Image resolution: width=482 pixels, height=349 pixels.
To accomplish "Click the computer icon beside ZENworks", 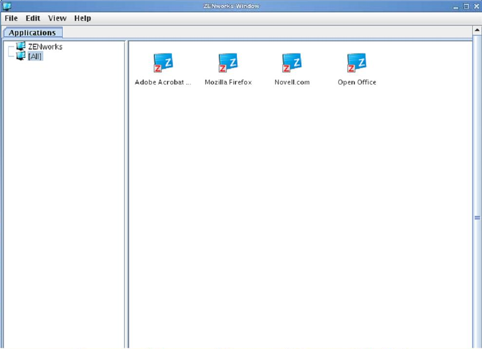I will pos(21,46).
